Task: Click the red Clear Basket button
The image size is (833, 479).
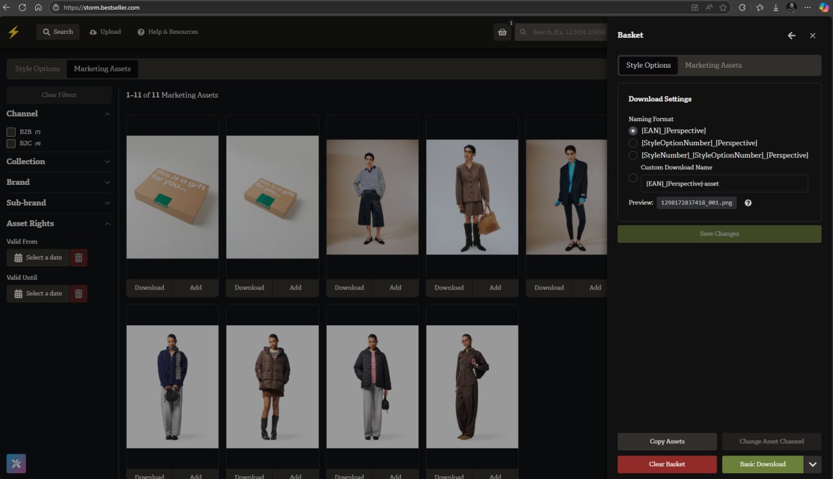Action: 667,464
